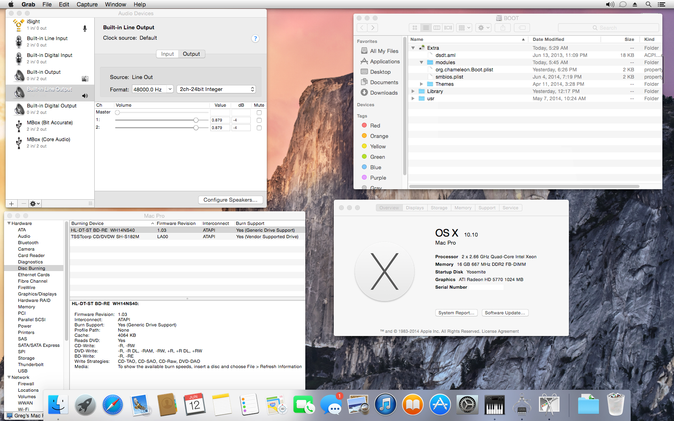The height and width of the screenshot is (421, 674).
Task: Open Audio Devices gear action menu
Action: [35, 204]
